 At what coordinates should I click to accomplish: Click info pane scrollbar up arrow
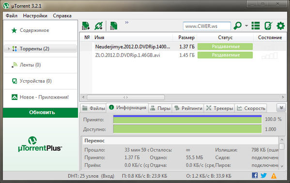tap(282, 140)
